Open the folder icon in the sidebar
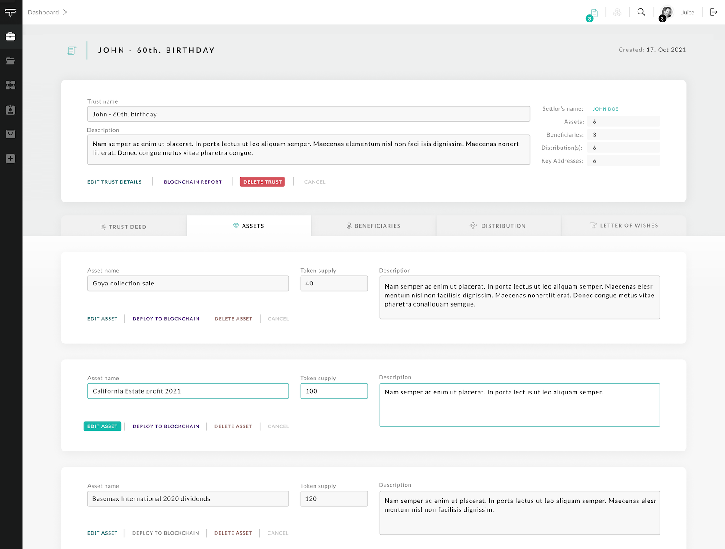The width and height of the screenshot is (725, 549). point(11,61)
